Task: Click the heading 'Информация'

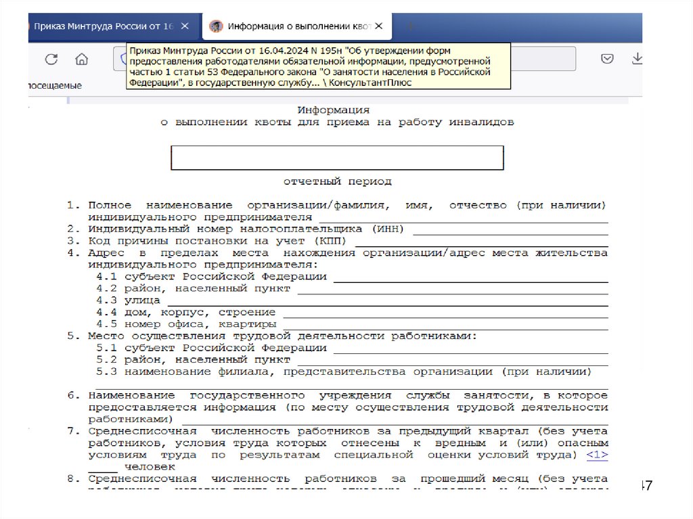Action: tap(333, 110)
